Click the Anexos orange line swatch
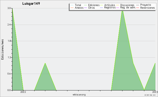158x97 pixels. [x=72, y=8]
